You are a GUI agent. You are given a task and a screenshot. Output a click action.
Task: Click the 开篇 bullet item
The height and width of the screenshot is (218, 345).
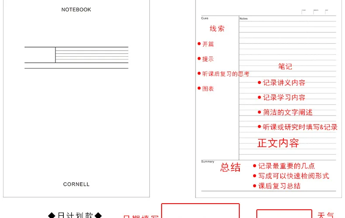206,44
